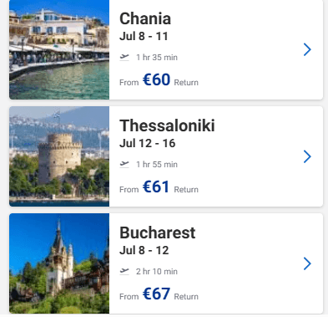
Task: Click the Jul 8 - 12 dates
Action: pos(144,250)
